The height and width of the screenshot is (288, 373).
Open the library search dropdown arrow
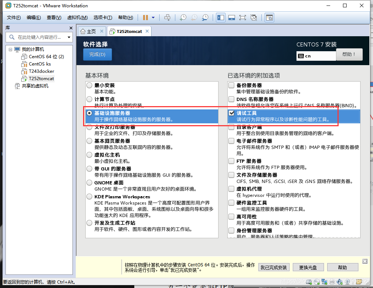pyautogui.click(x=69, y=37)
